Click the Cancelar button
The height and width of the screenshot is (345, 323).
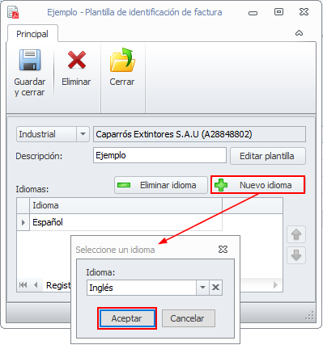point(189,318)
